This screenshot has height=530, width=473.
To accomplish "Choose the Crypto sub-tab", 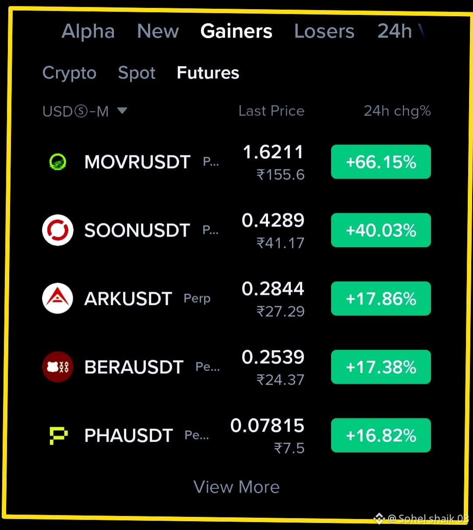I will [x=69, y=73].
